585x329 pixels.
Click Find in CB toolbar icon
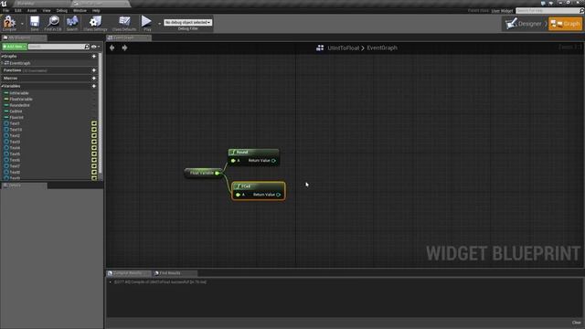[x=53, y=23]
